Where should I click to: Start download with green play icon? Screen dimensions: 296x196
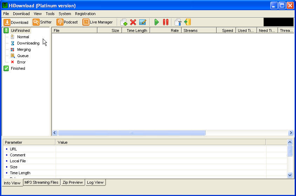pos(156,22)
